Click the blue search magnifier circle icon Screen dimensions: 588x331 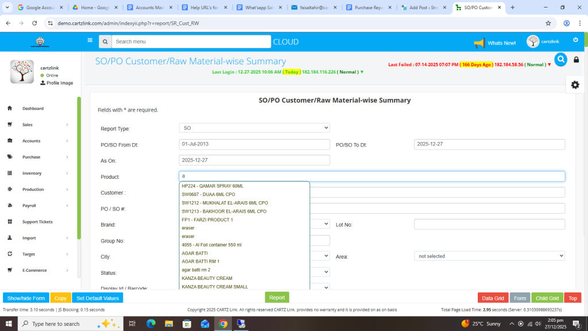(x=560, y=59)
